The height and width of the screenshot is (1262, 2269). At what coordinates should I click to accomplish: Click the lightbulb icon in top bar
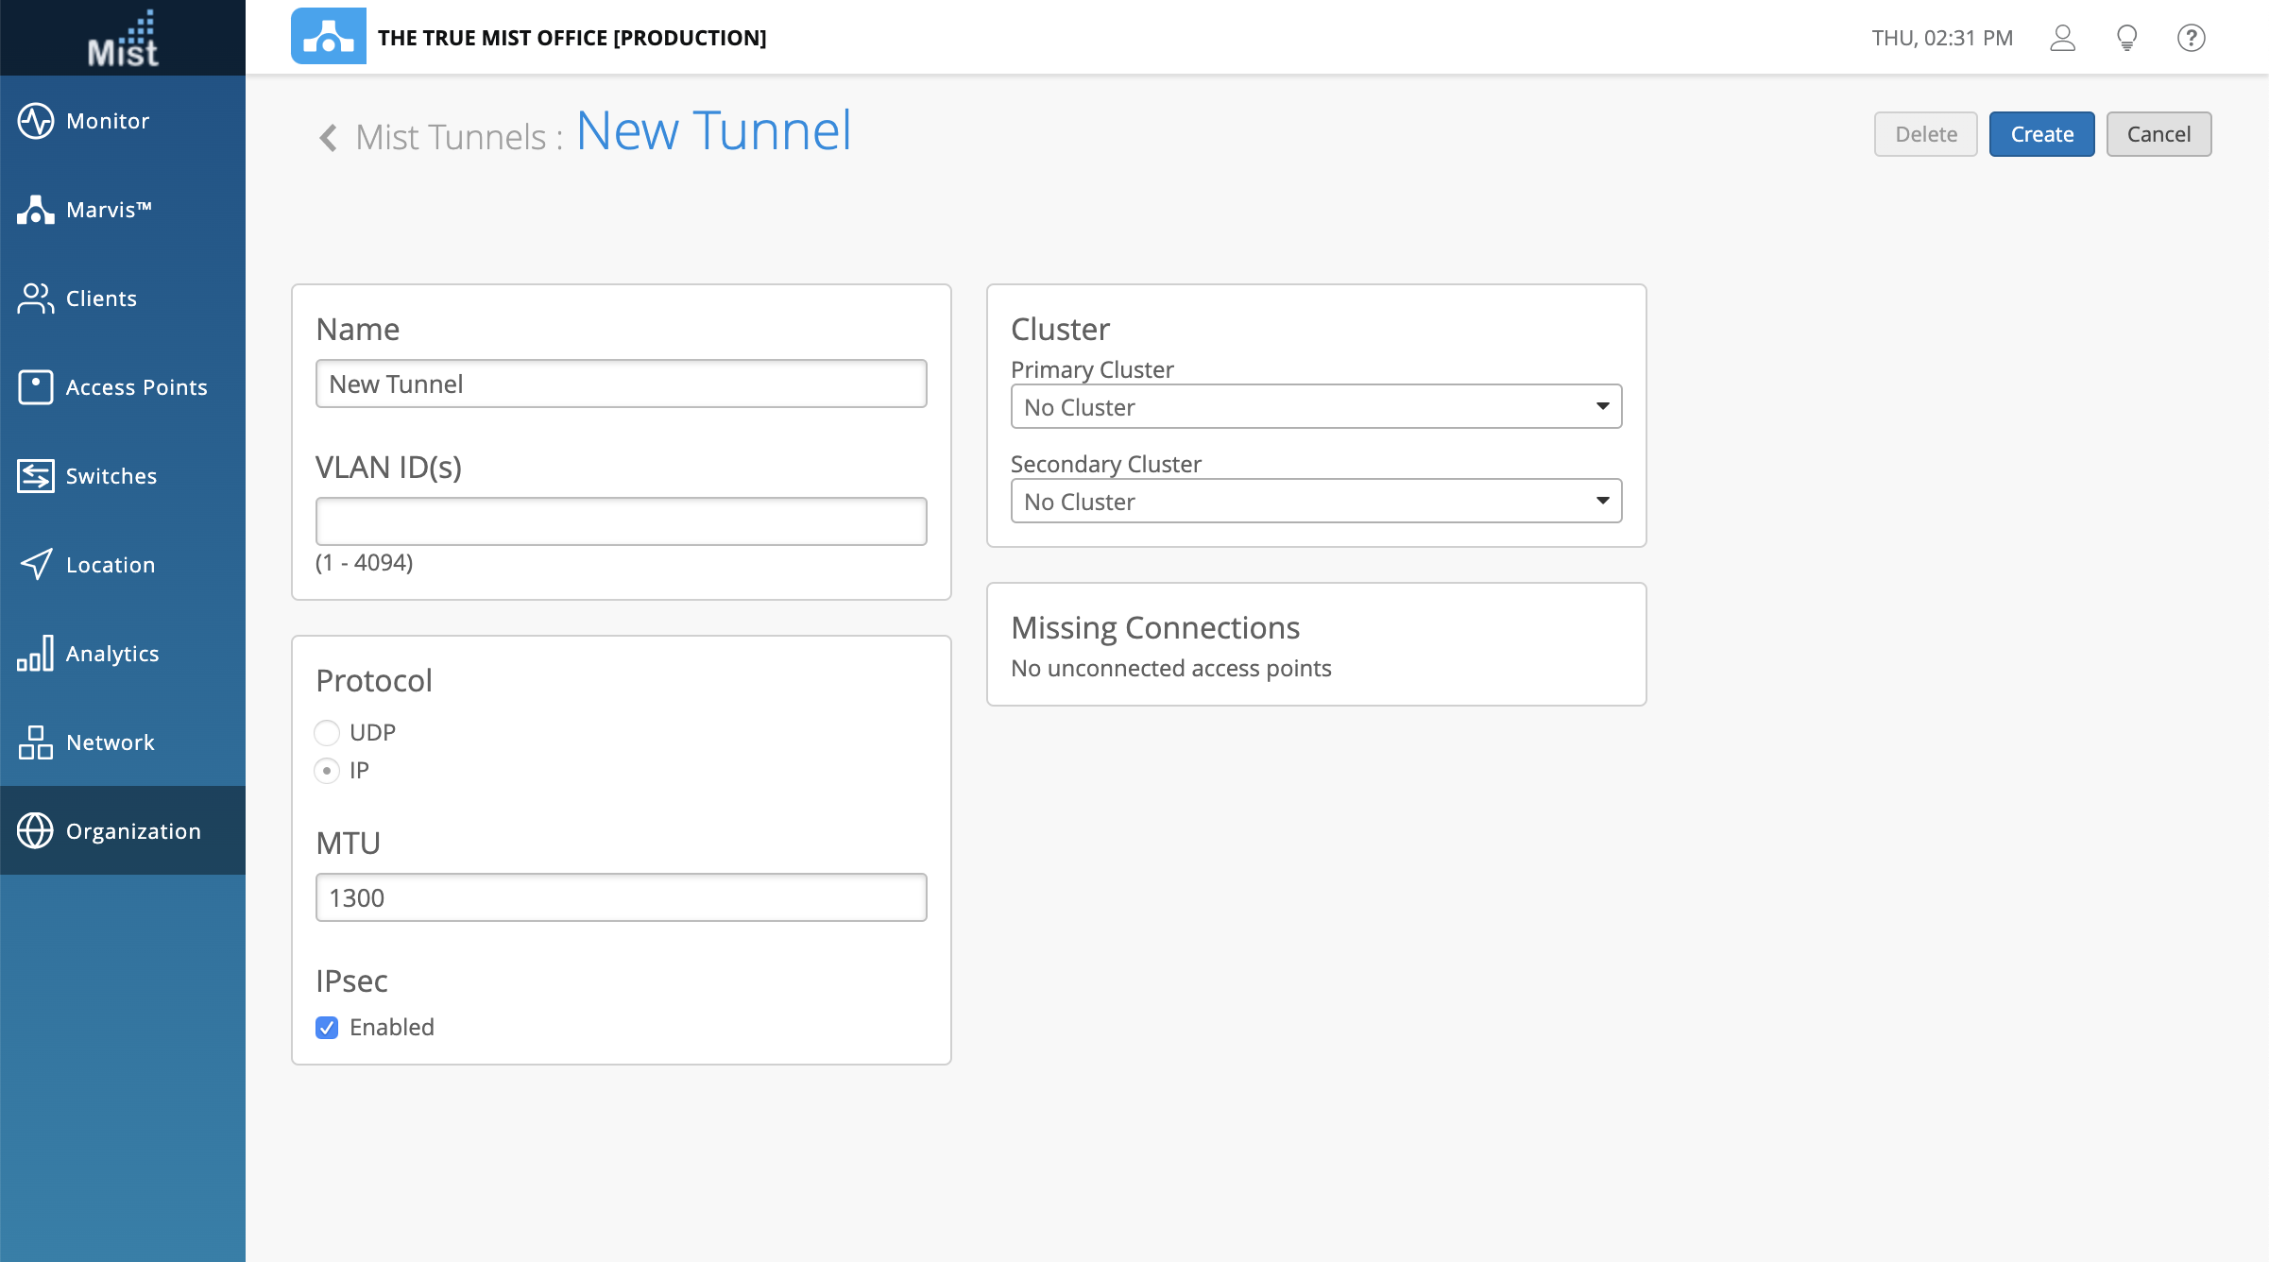(2126, 38)
